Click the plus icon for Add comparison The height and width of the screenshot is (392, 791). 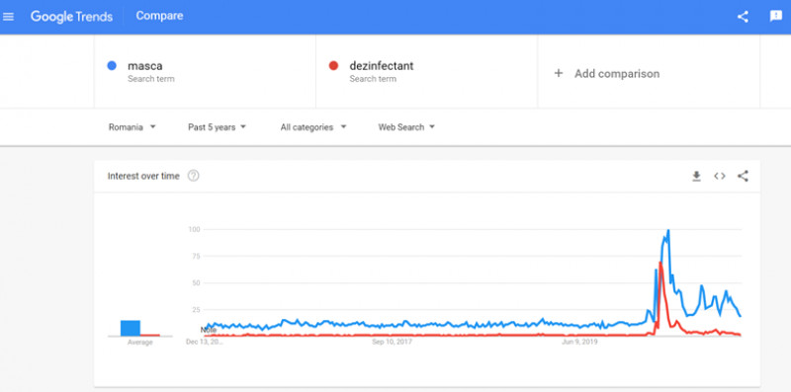point(558,74)
